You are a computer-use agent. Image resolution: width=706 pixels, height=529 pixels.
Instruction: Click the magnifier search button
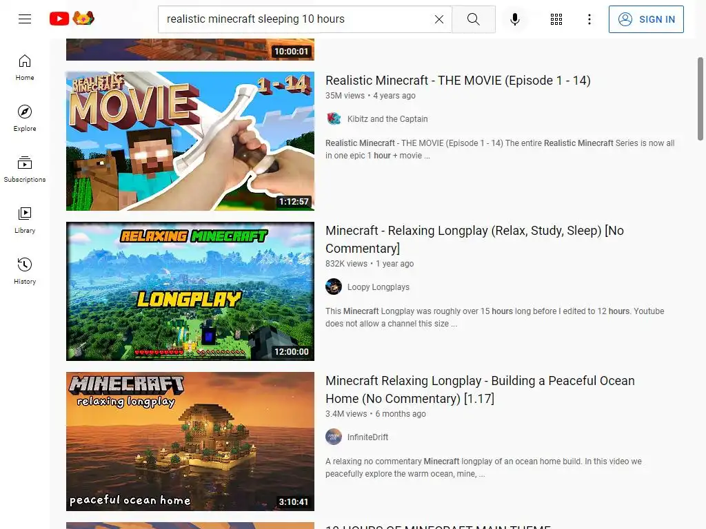[473, 19]
